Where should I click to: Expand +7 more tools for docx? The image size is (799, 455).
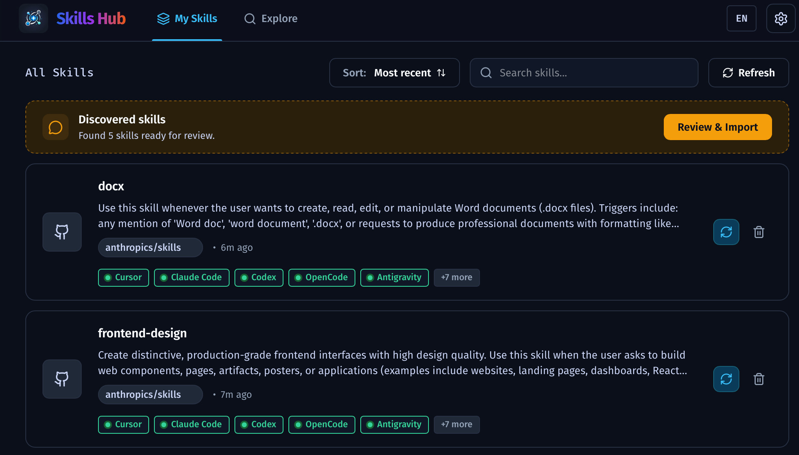coord(456,278)
